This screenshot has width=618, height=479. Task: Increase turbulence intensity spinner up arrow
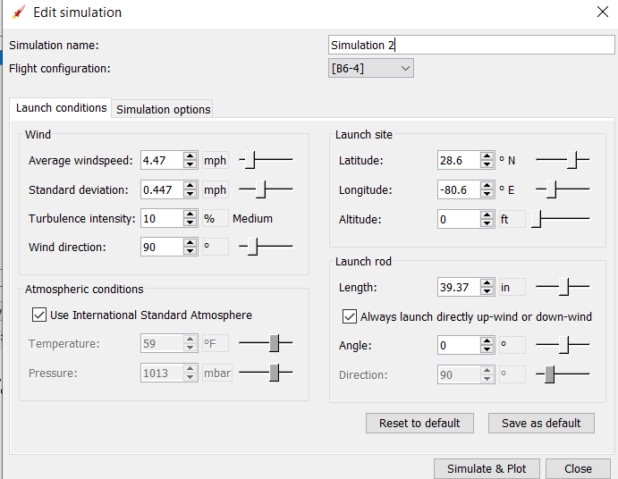[x=190, y=214]
